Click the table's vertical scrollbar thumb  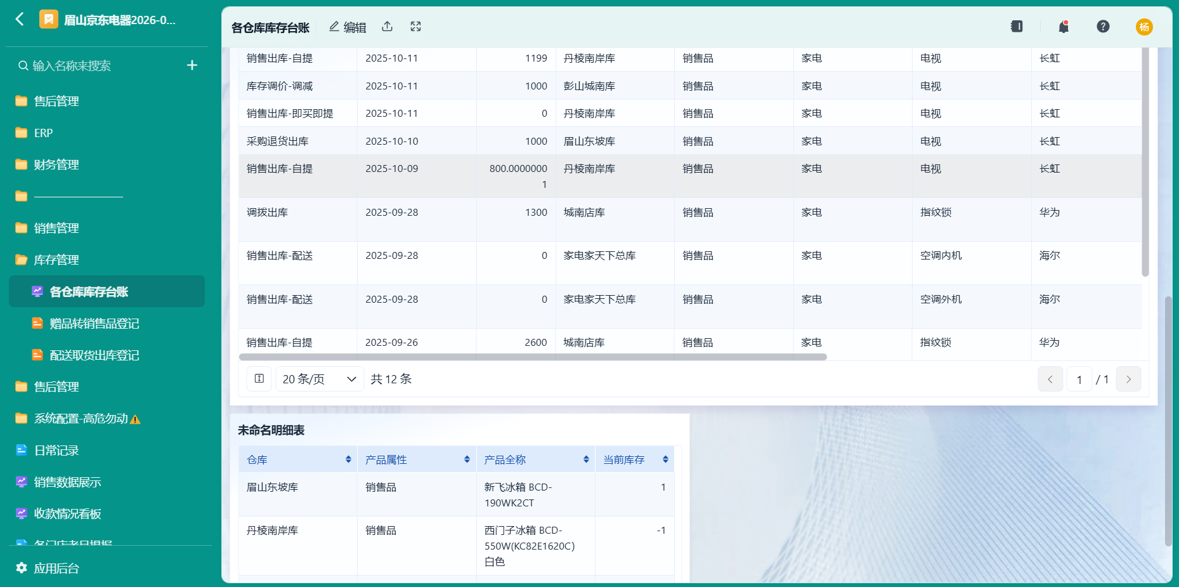tap(1145, 162)
